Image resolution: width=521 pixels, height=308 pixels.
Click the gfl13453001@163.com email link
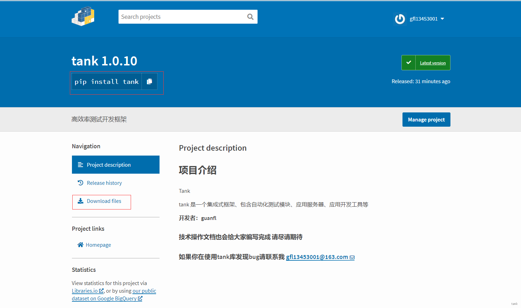317,257
